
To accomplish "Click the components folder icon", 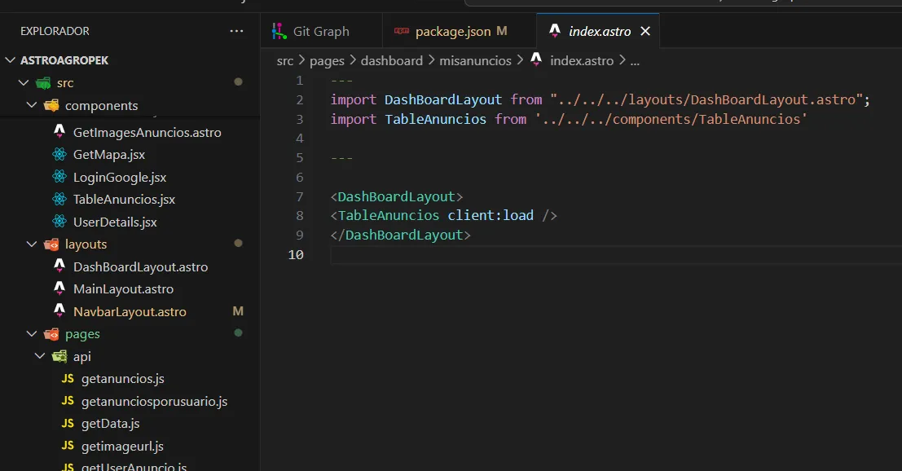I will [x=52, y=105].
